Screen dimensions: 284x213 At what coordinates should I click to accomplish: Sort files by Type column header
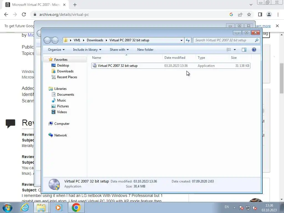[x=212, y=58]
